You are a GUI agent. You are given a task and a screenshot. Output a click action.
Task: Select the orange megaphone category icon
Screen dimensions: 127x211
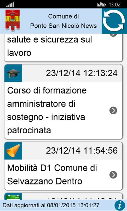click(13, 151)
